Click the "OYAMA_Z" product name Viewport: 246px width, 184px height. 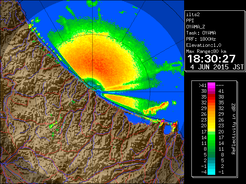(x=196, y=27)
